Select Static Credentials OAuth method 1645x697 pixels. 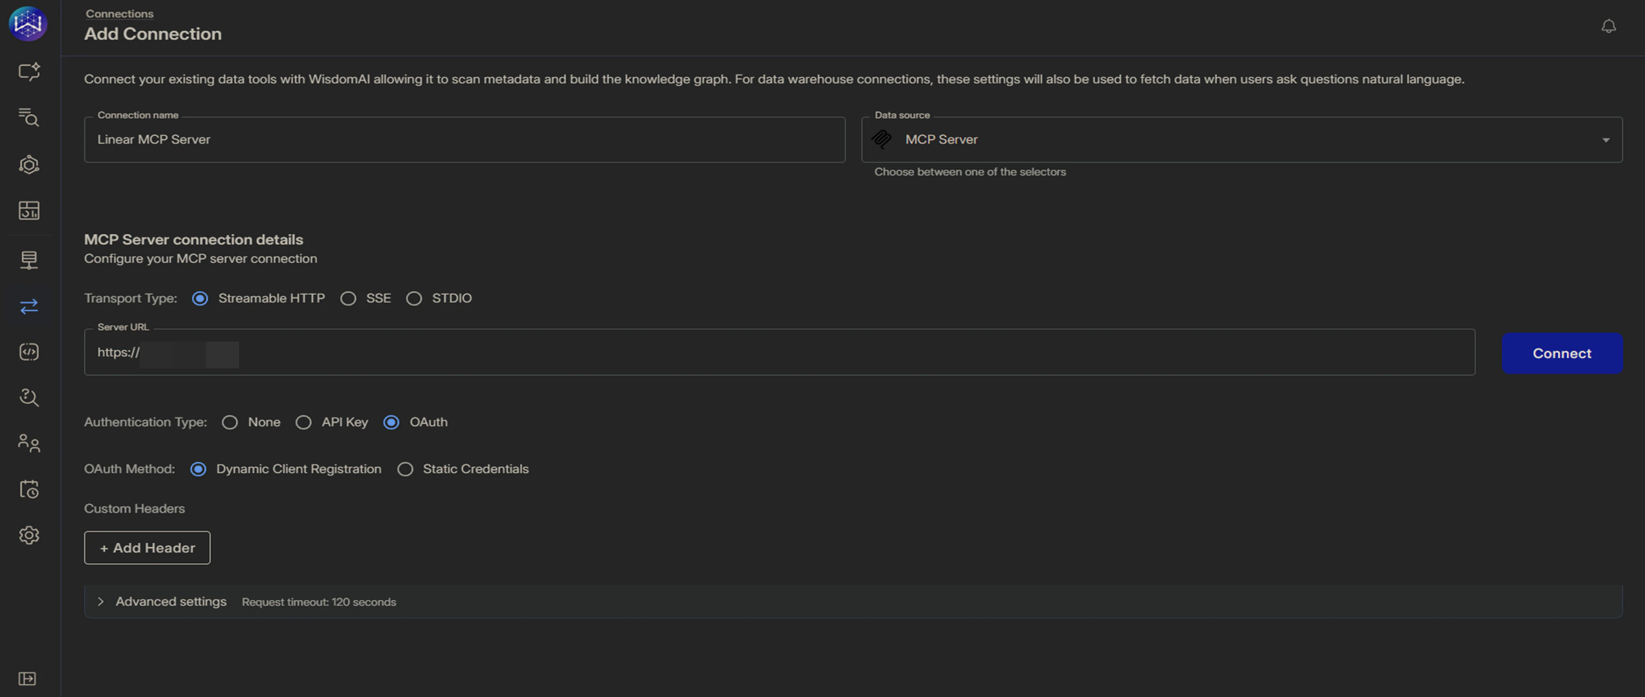[405, 469]
